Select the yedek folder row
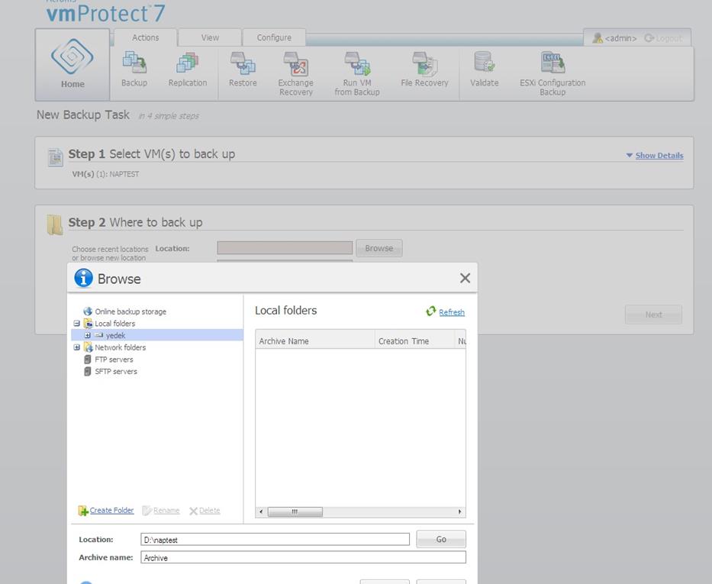Viewport: 712px width, 584px height. click(x=157, y=335)
